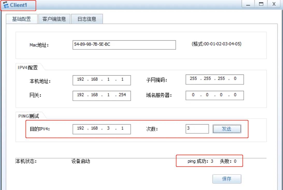Click the 网关 gateway address field
The width and height of the screenshot is (283, 190).
101,96
